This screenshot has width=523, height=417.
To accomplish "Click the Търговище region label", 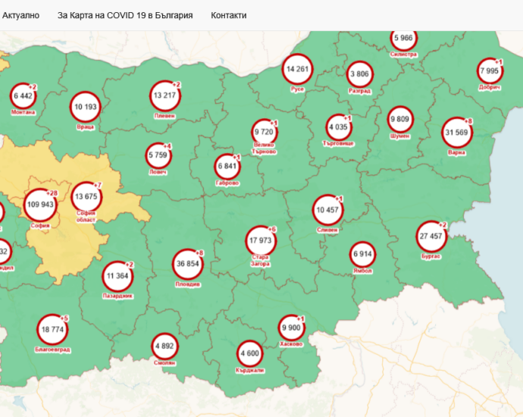I will click(x=338, y=144).
